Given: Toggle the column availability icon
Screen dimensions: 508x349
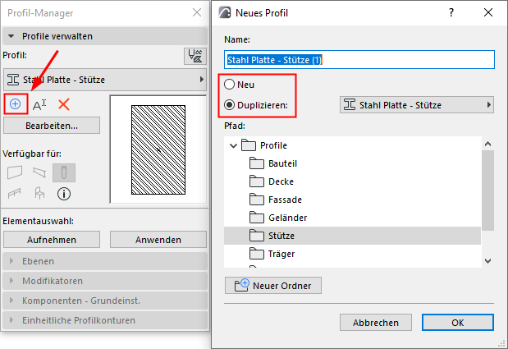Looking at the screenshot, I should click(x=64, y=172).
